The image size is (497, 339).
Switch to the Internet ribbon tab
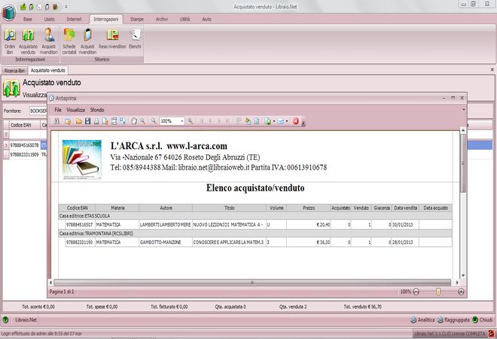click(x=74, y=20)
